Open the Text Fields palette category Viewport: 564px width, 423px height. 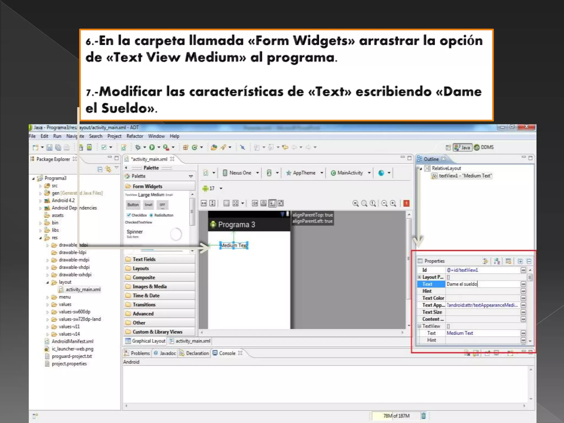coord(144,259)
